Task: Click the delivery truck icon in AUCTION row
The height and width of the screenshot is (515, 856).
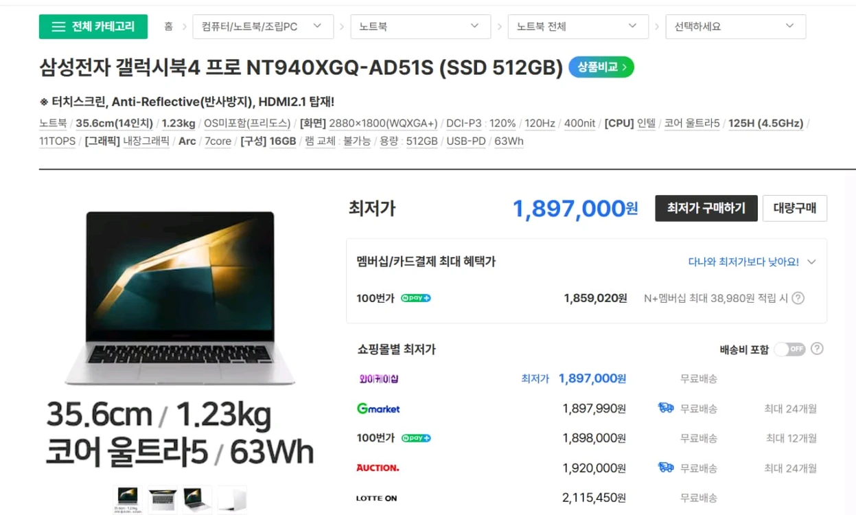Action: [x=666, y=468]
